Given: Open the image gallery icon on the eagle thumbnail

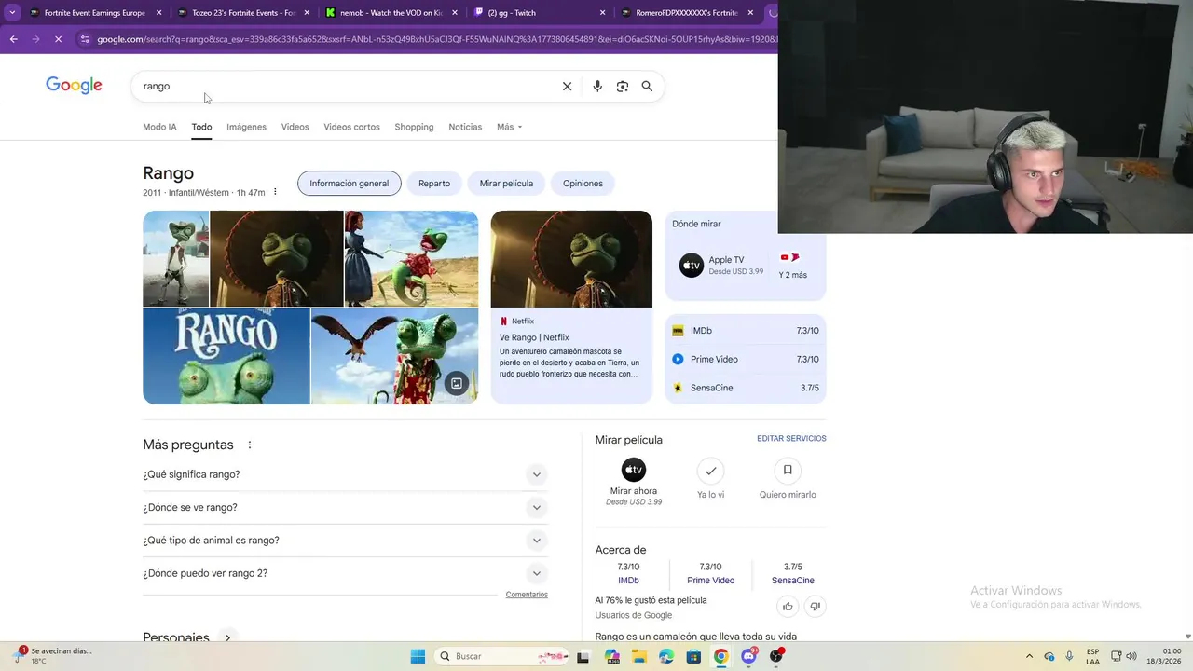Looking at the screenshot, I should (x=457, y=383).
